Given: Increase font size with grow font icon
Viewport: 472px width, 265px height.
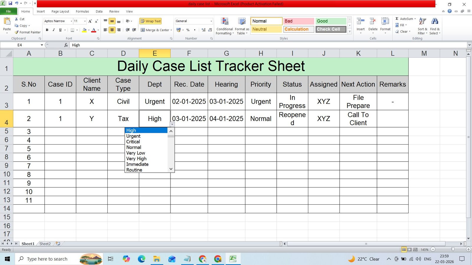Looking at the screenshot, I should [x=90, y=21].
